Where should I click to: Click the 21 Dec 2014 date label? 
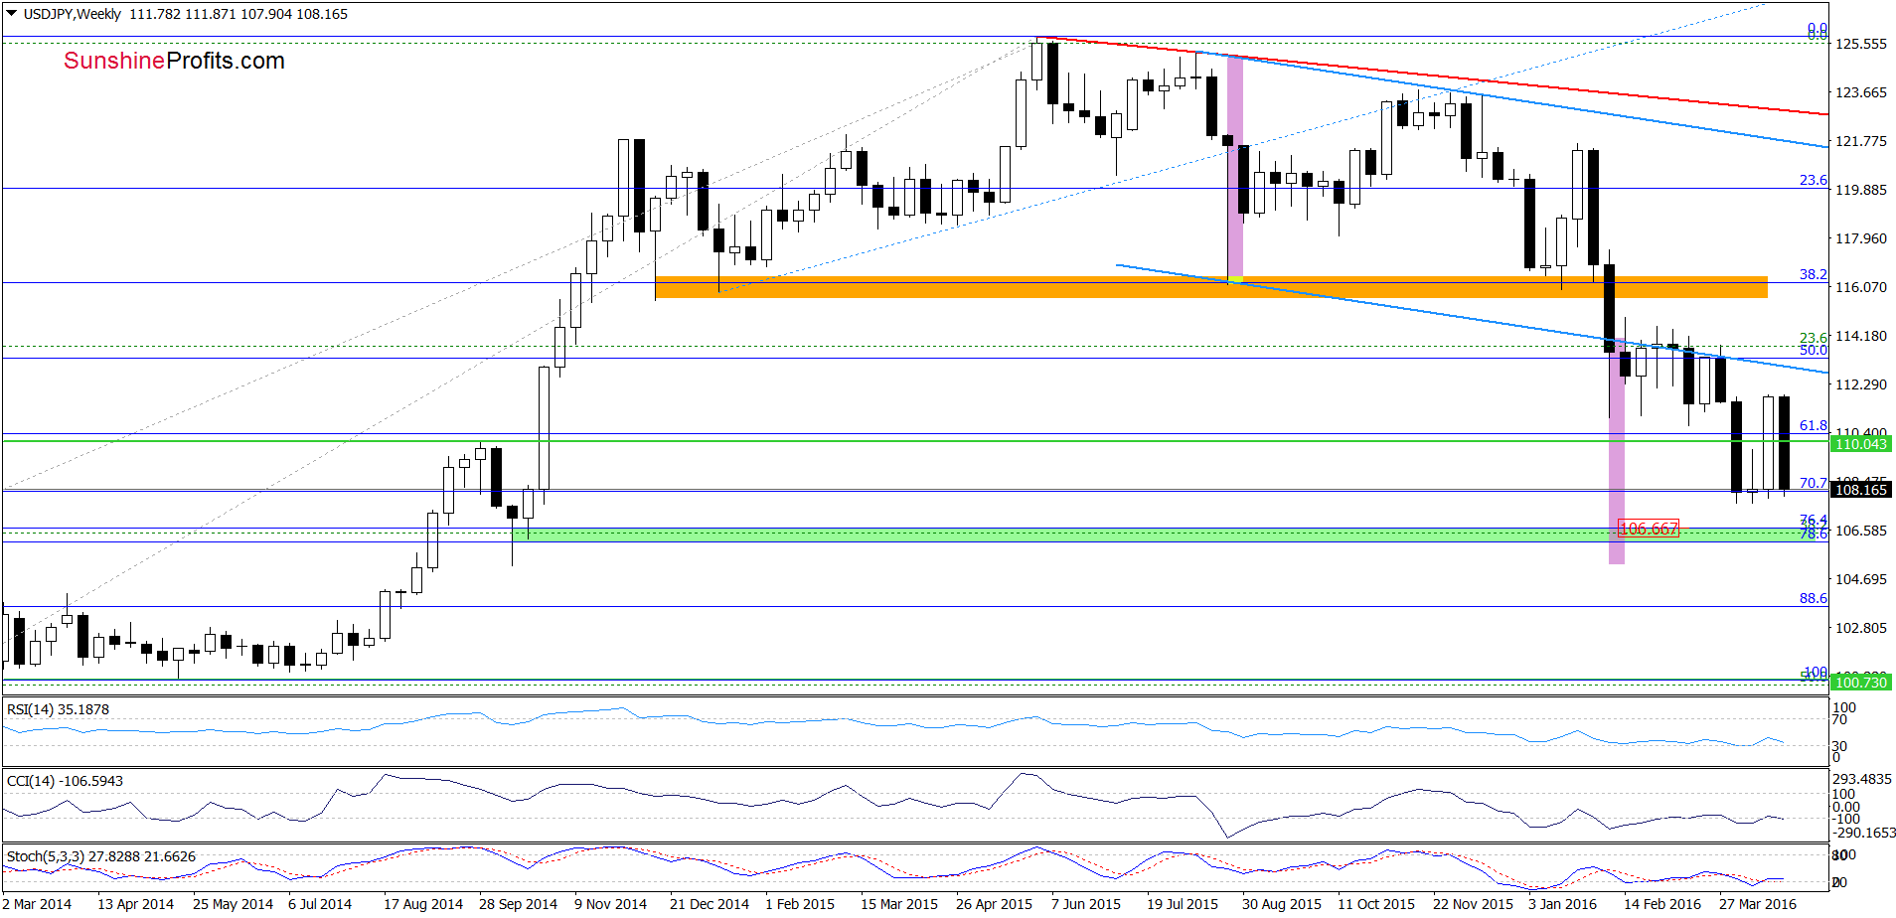(710, 904)
